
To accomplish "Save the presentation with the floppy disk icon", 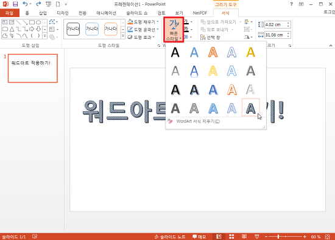I will [15, 4].
